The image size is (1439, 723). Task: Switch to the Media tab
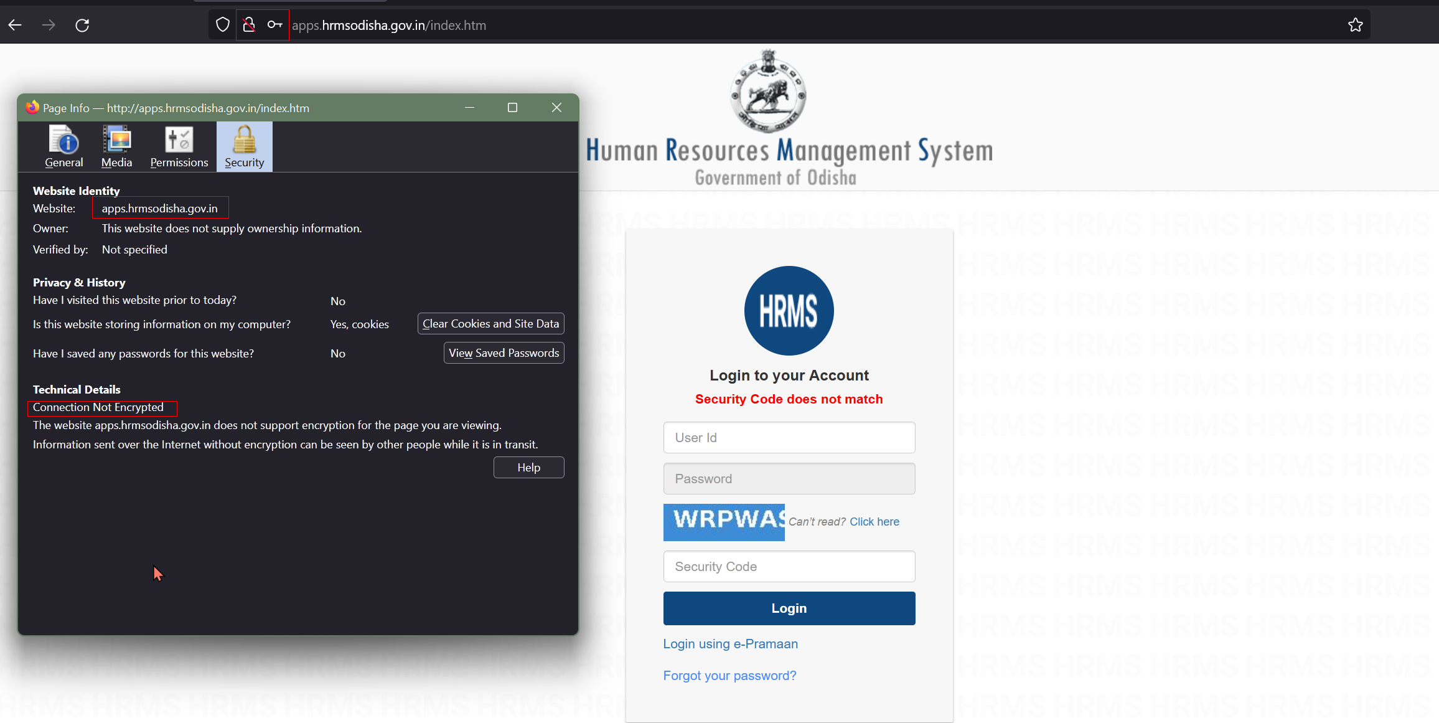click(x=116, y=147)
